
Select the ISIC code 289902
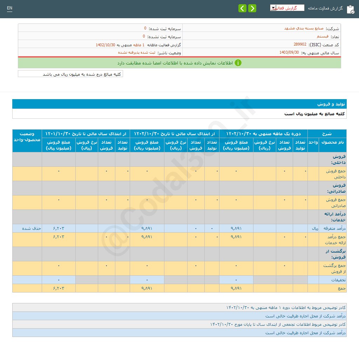[300, 44]
